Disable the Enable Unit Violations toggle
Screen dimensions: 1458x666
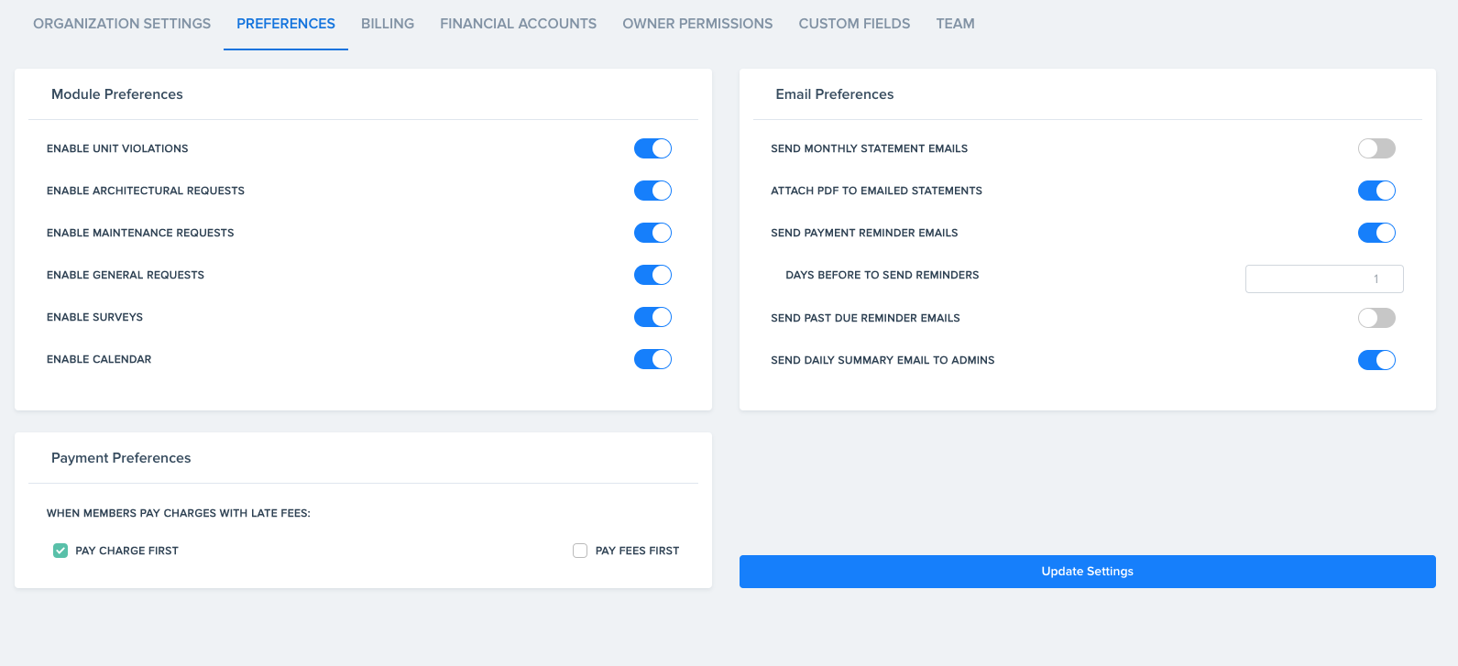tap(652, 148)
